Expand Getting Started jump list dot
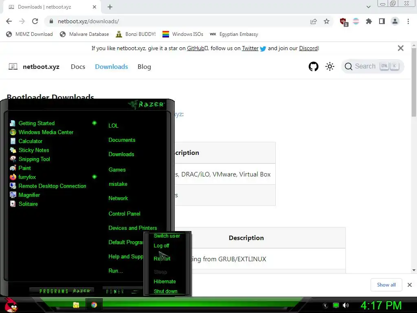This screenshot has width=417, height=313. click(94, 123)
